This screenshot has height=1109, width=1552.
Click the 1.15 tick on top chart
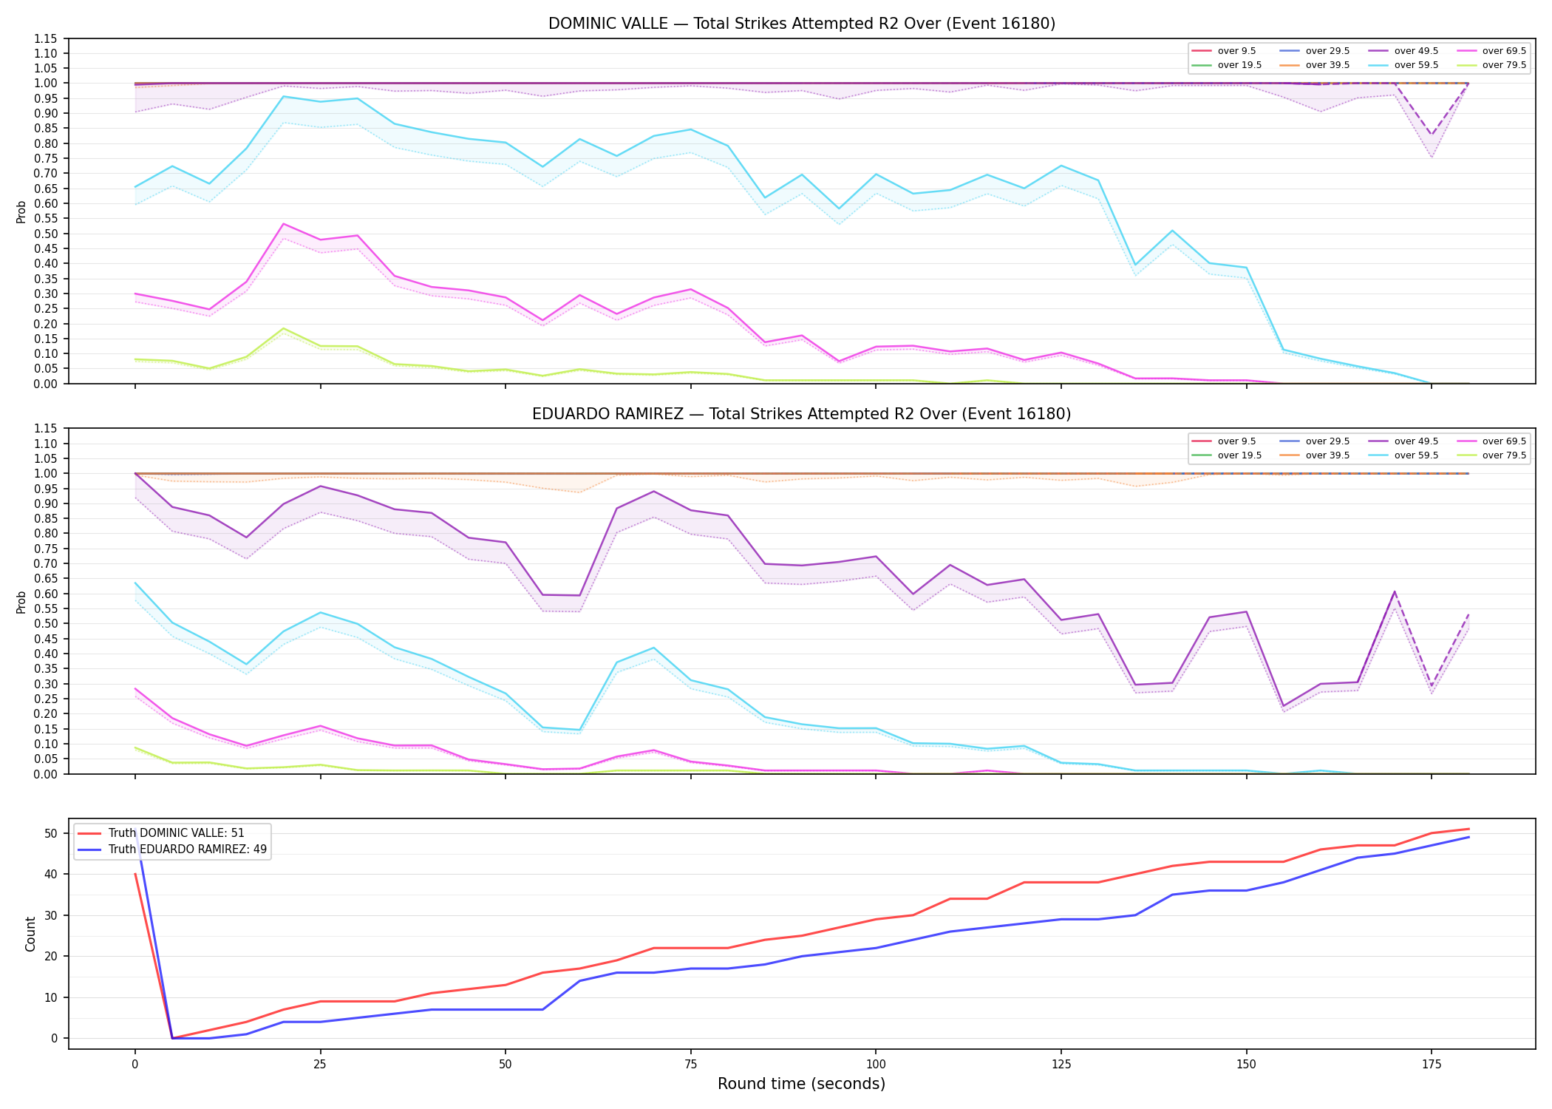point(45,38)
